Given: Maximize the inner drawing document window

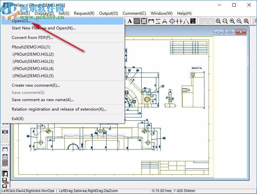Looking at the screenshot, I should pyautogui.click(x=230, y=32).
